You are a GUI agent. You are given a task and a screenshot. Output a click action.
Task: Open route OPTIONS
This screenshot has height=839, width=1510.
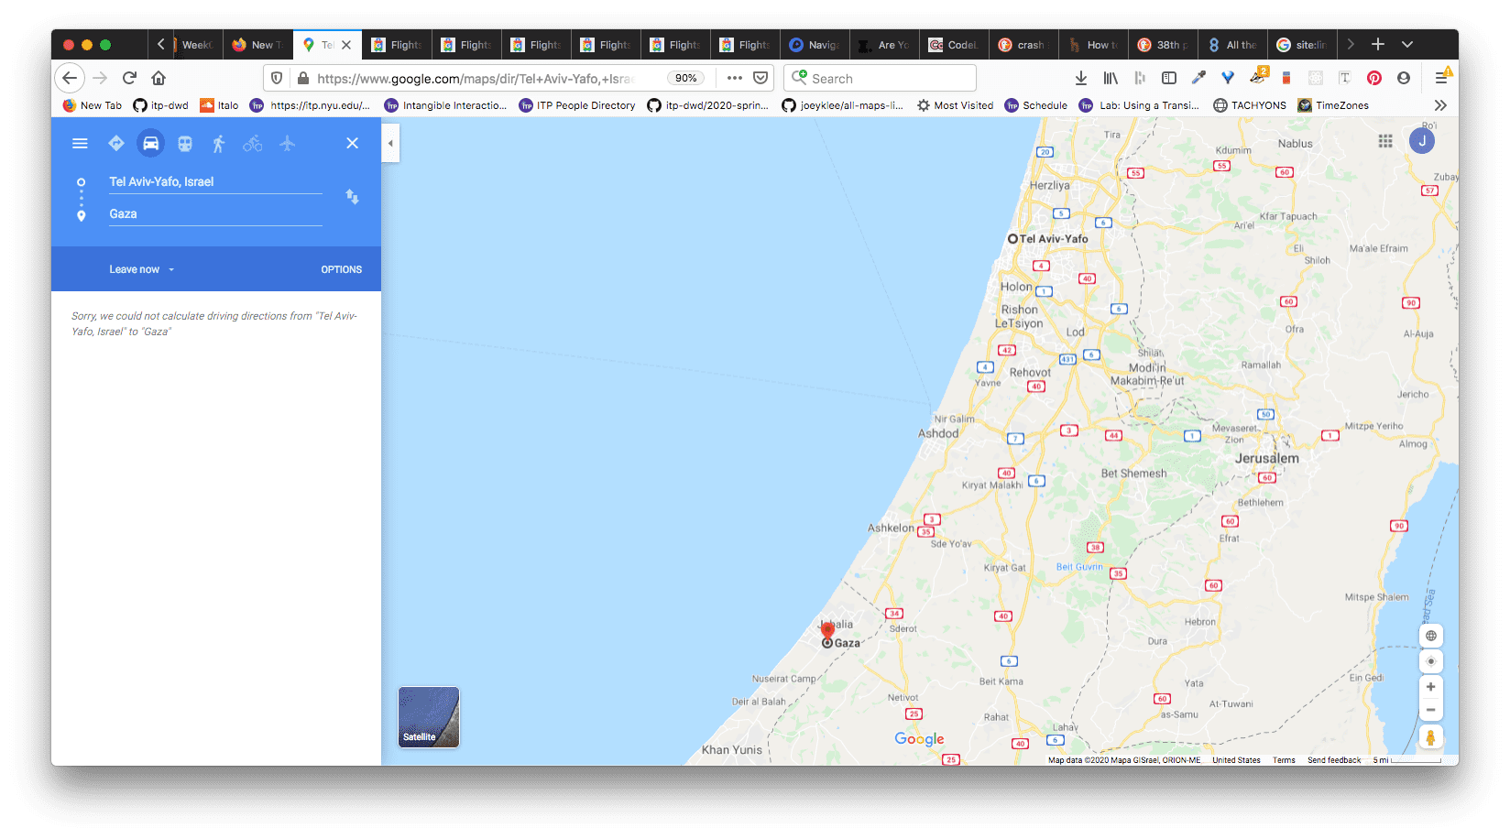point(341,269)
